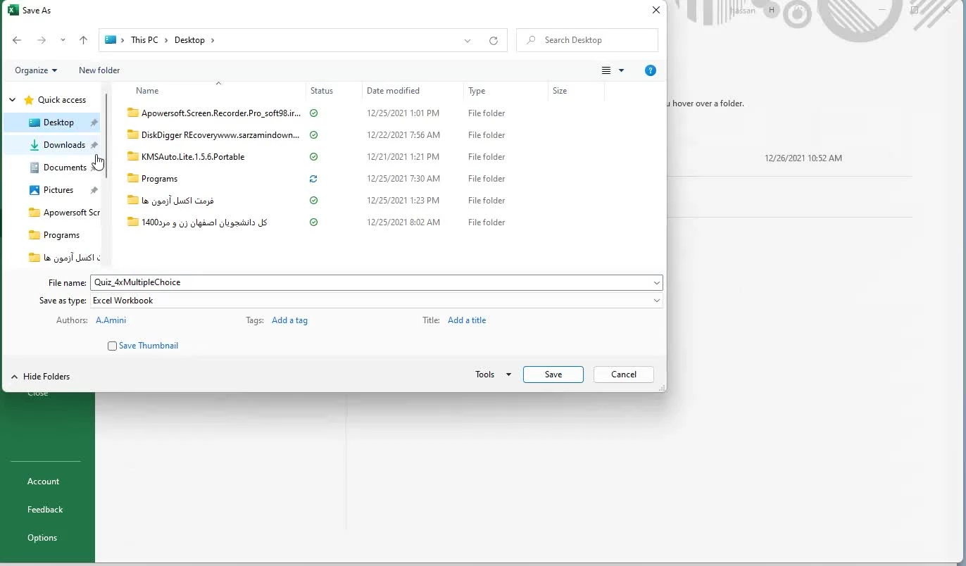Open Pictures in Quick access
This screenshot has width=966, height=566.
58,190
